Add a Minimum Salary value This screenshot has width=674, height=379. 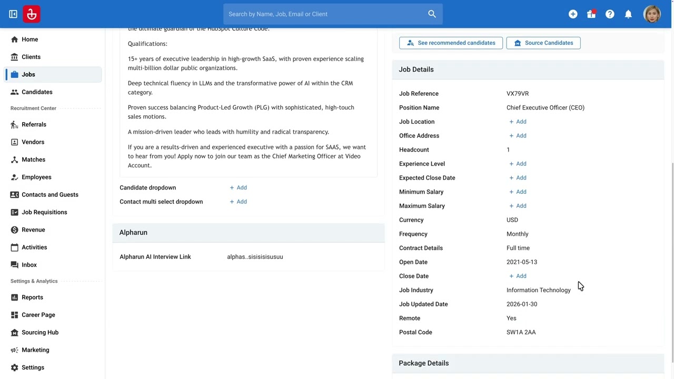coord(518,192)
